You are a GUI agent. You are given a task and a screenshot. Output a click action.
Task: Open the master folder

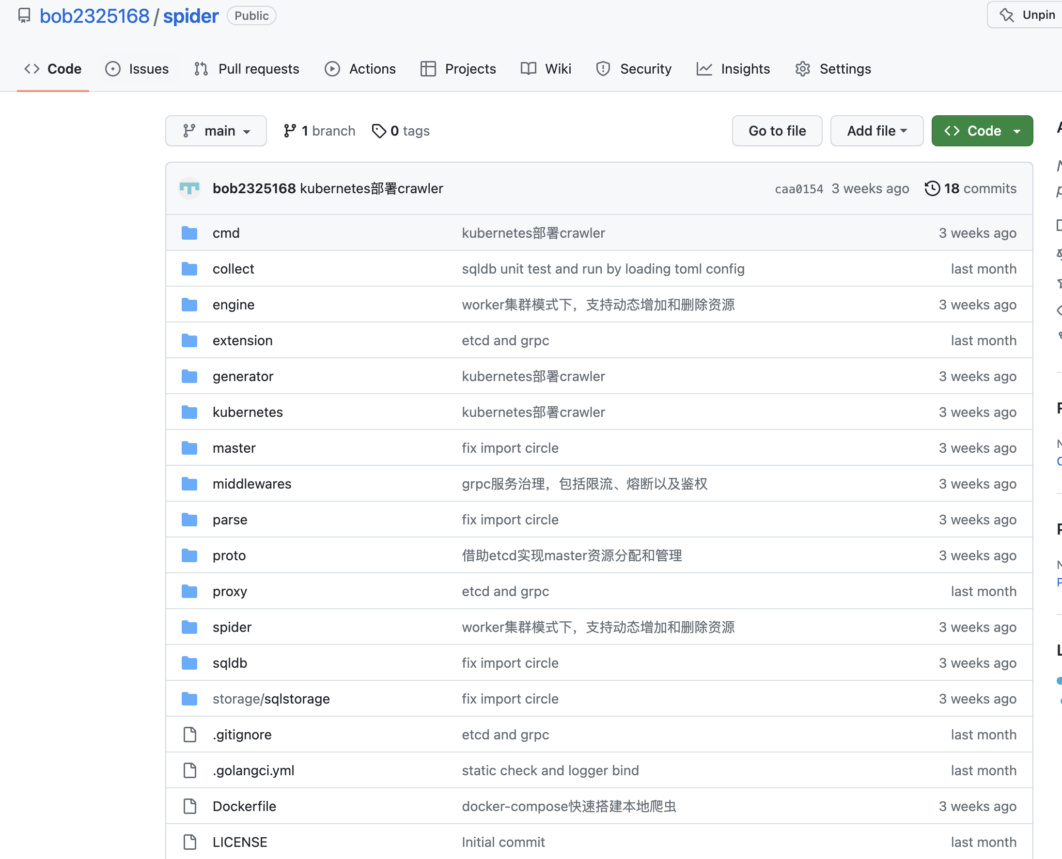234,448
